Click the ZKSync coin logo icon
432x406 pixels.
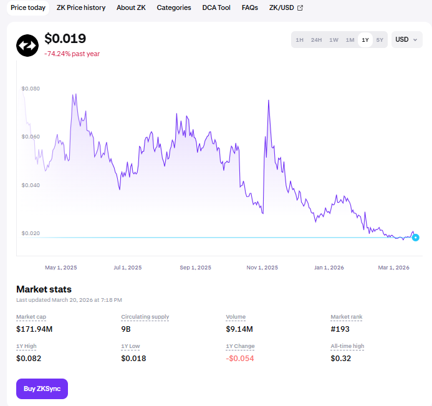pos(27,45)
